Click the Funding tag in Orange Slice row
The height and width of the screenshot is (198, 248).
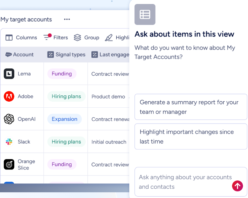62,164
